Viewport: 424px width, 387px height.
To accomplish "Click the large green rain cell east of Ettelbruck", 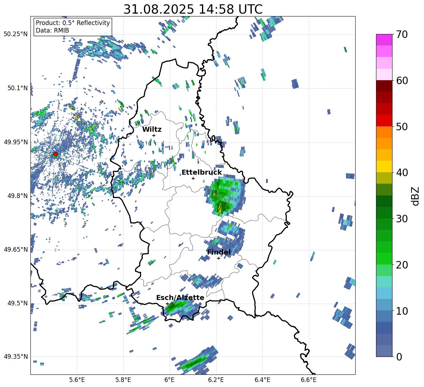I will tap(225, 195).
